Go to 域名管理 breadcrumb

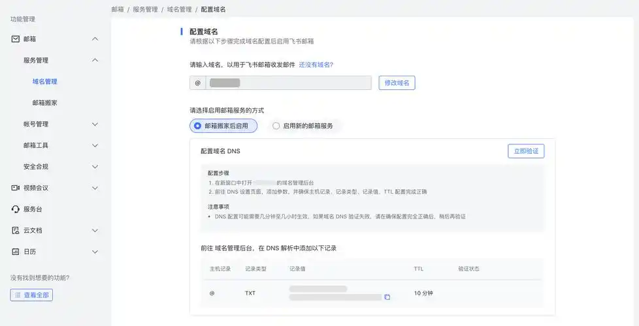click(x=179, y=9)
